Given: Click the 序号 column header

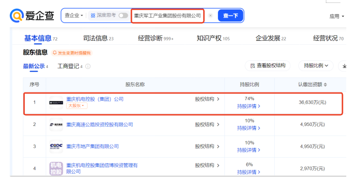Looking at the screenshot, I should click(x=34, y=85).
